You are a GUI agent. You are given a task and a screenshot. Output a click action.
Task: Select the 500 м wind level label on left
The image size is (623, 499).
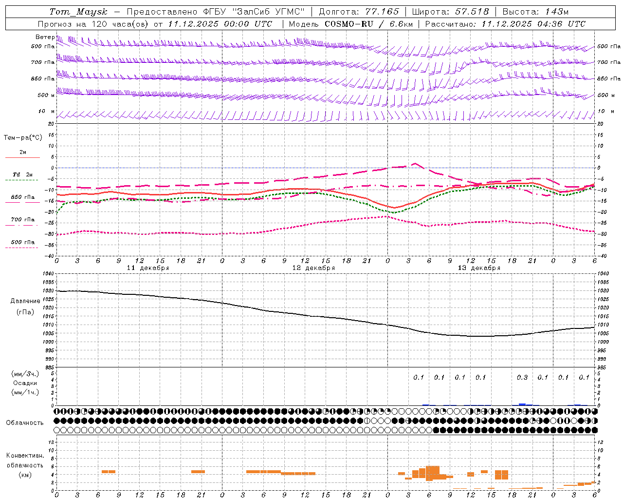(x=46, y=95)
